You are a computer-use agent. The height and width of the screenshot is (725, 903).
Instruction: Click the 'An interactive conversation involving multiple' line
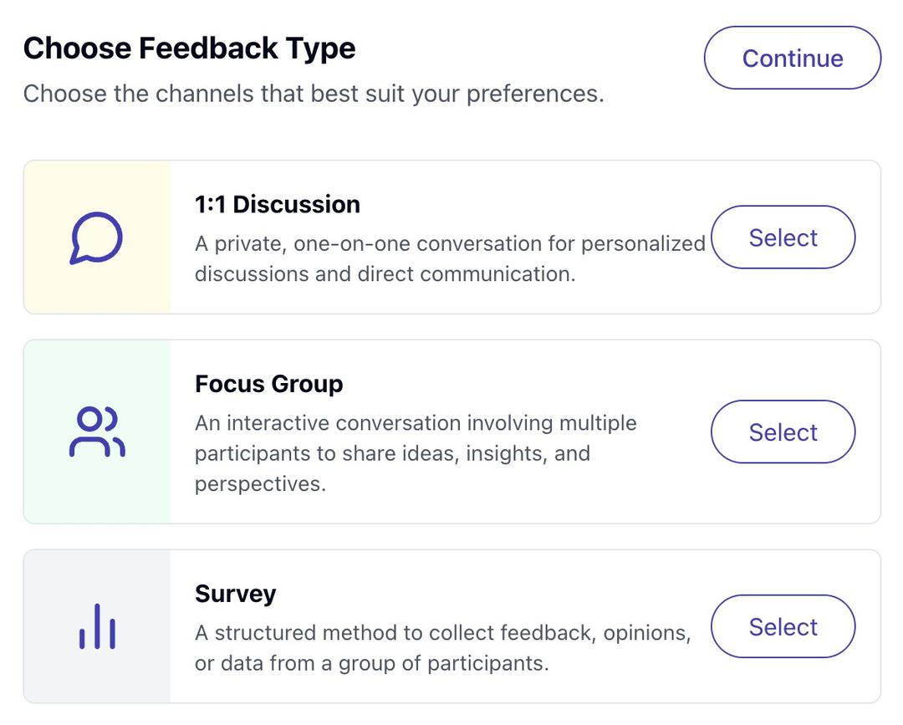pos(416,423)
